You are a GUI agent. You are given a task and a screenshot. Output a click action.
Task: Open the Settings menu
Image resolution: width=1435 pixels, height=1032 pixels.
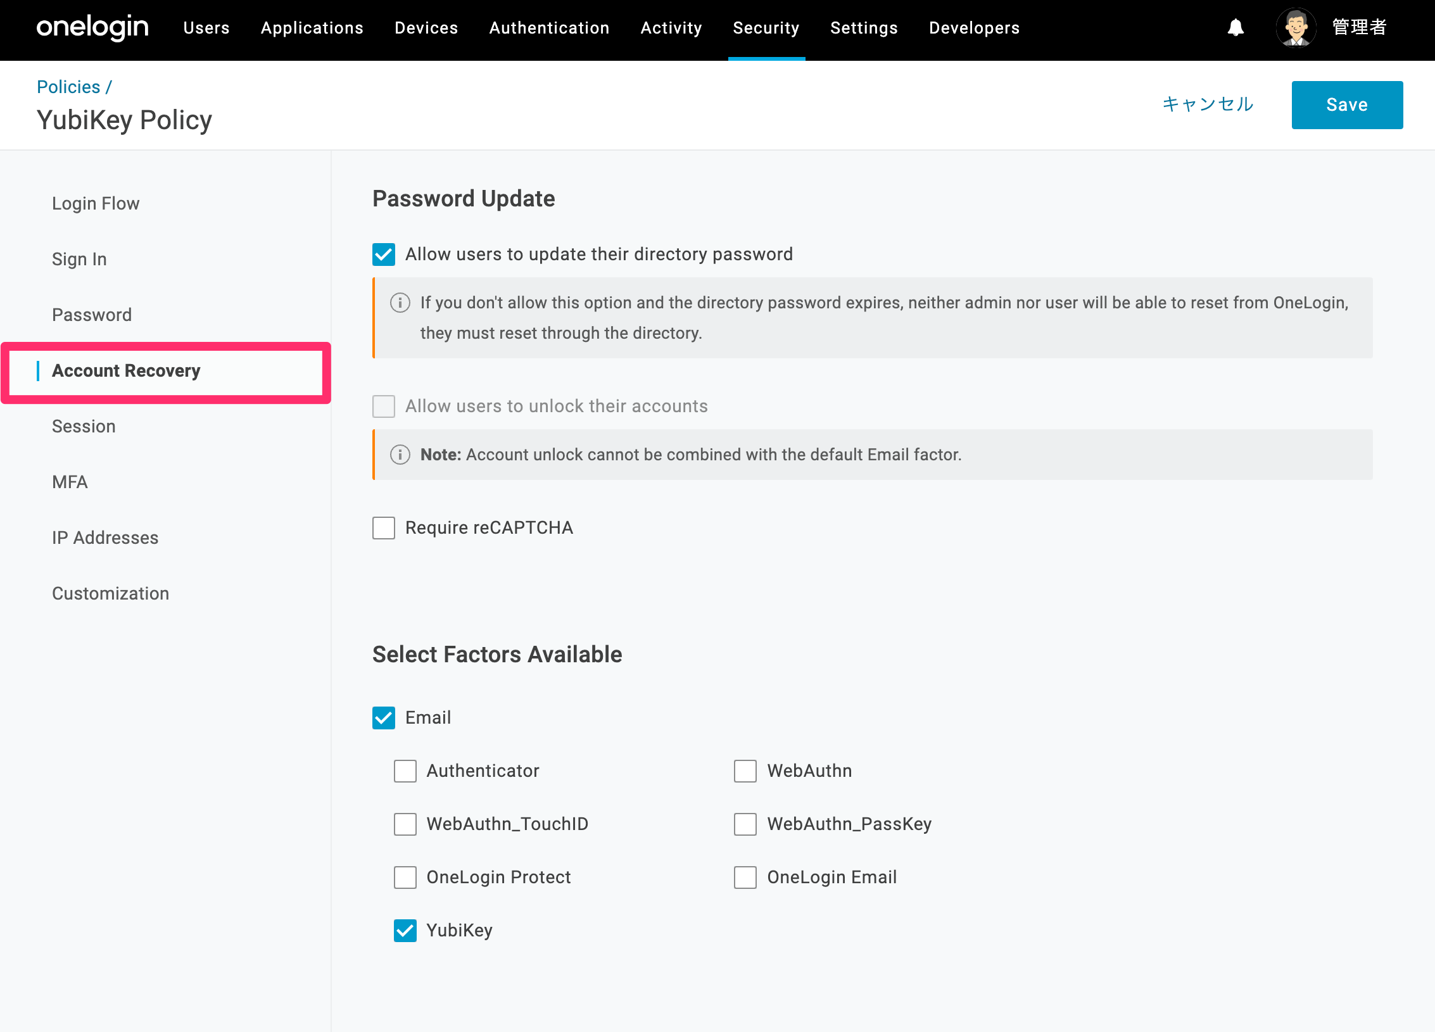tap(864, 28)
